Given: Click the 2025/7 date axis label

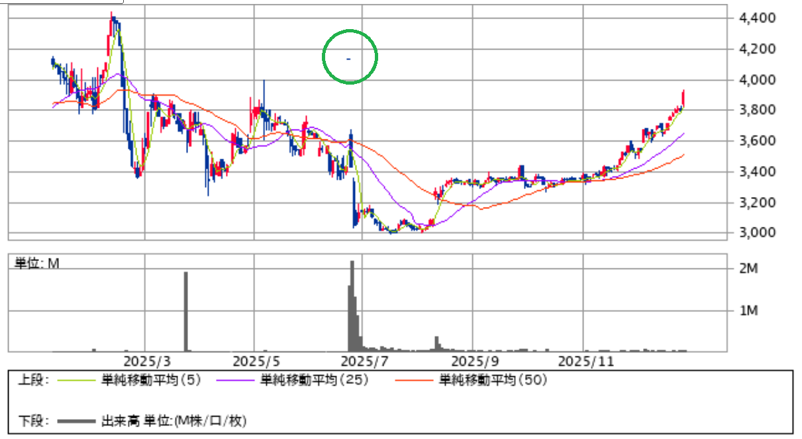Looking at the screenshot, I should click(x=364, y=362).
